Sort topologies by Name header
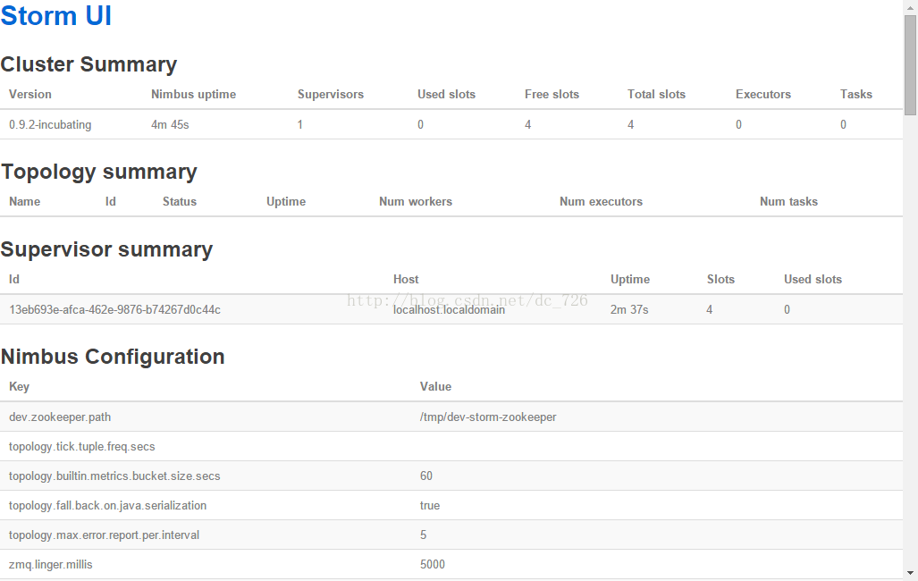This screenshot has height=581, width=918. (25, 201)
